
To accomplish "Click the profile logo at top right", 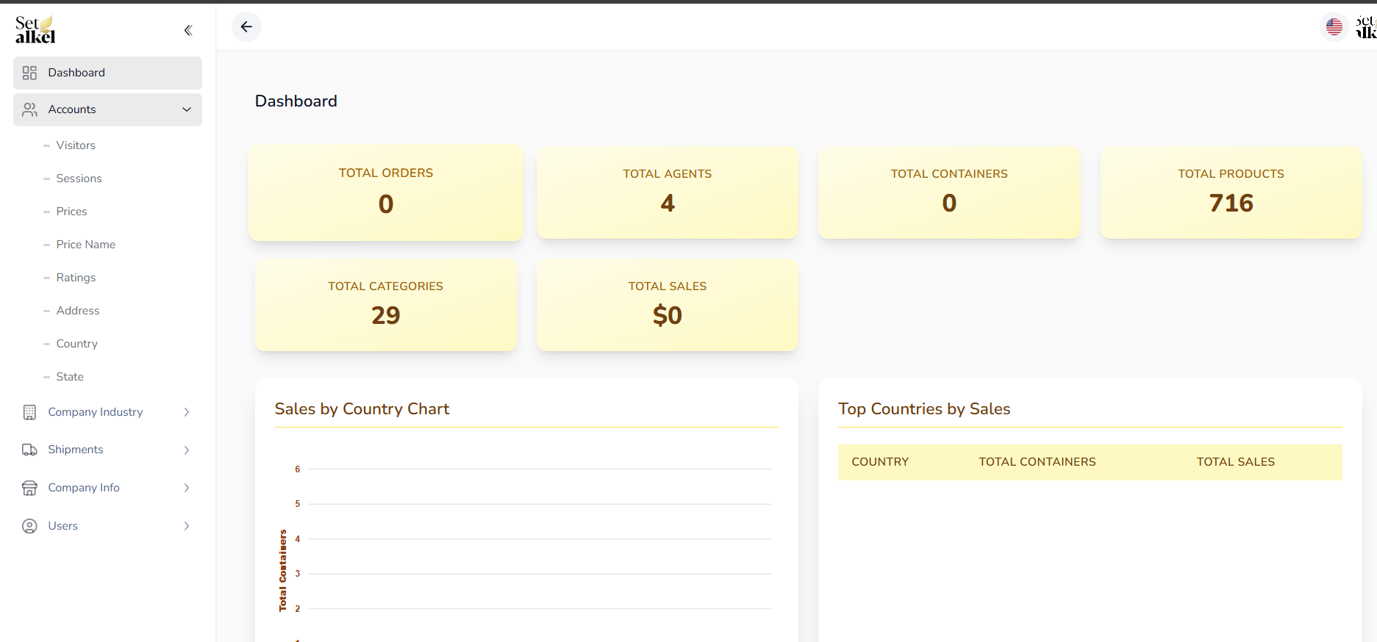I will [x=1366, y=27].
